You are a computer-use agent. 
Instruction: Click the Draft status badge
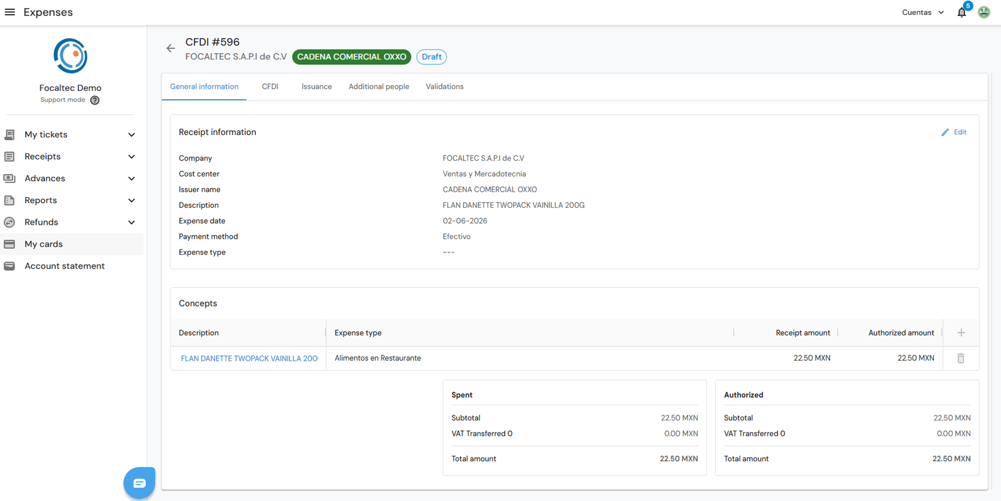click(x=431, y=57)
